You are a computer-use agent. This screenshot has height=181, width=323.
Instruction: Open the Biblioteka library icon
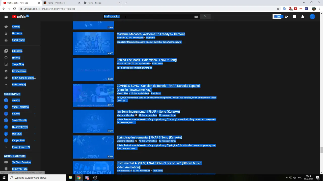pyautogui.click(x=6, y=51)
